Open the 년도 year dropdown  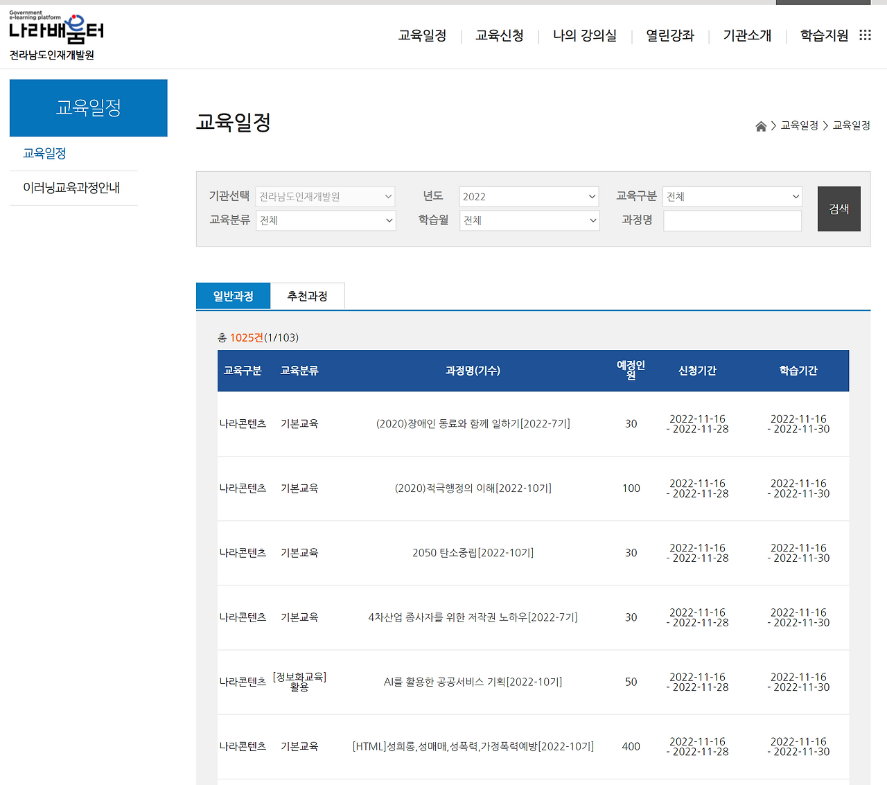[529, 196]
